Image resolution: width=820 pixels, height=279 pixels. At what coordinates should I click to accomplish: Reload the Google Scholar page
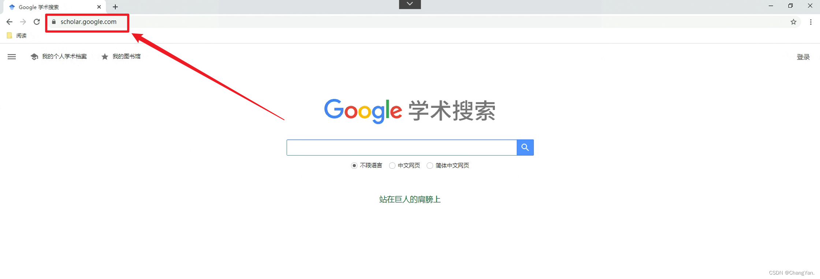tap(37, 22)
